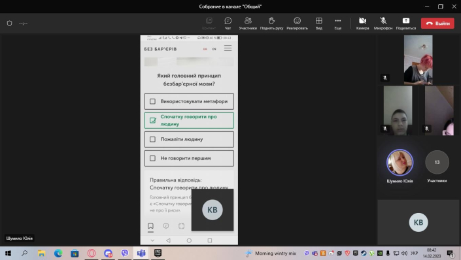Check the Пожаліти людину checkbox
The height and width of the screenshot is (260, 461).
pos(152,139)
